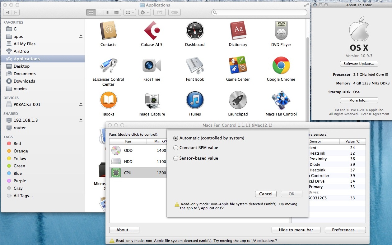
Task: Open the Finder arrange-by dropdown
Action: point(129,12)
